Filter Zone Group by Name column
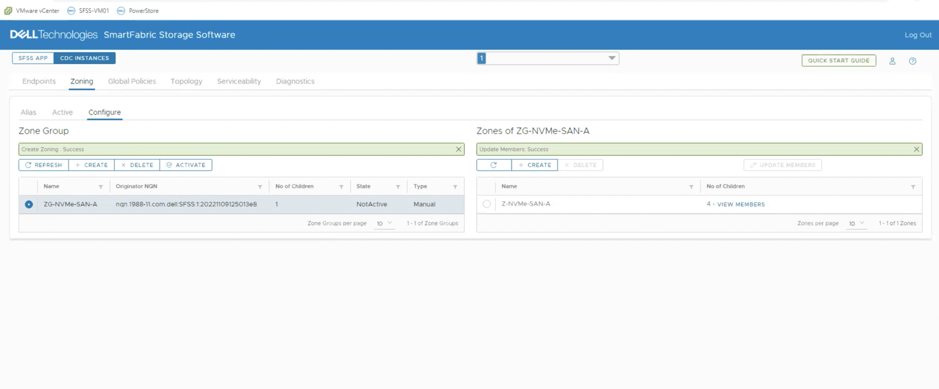939x389 pixels. (x=101, y=187)
